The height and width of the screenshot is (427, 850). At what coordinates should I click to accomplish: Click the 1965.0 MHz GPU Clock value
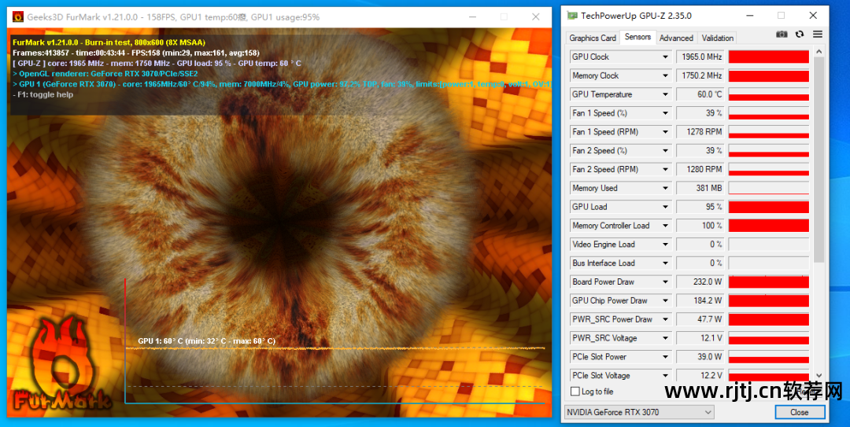(x=700, y=57)
